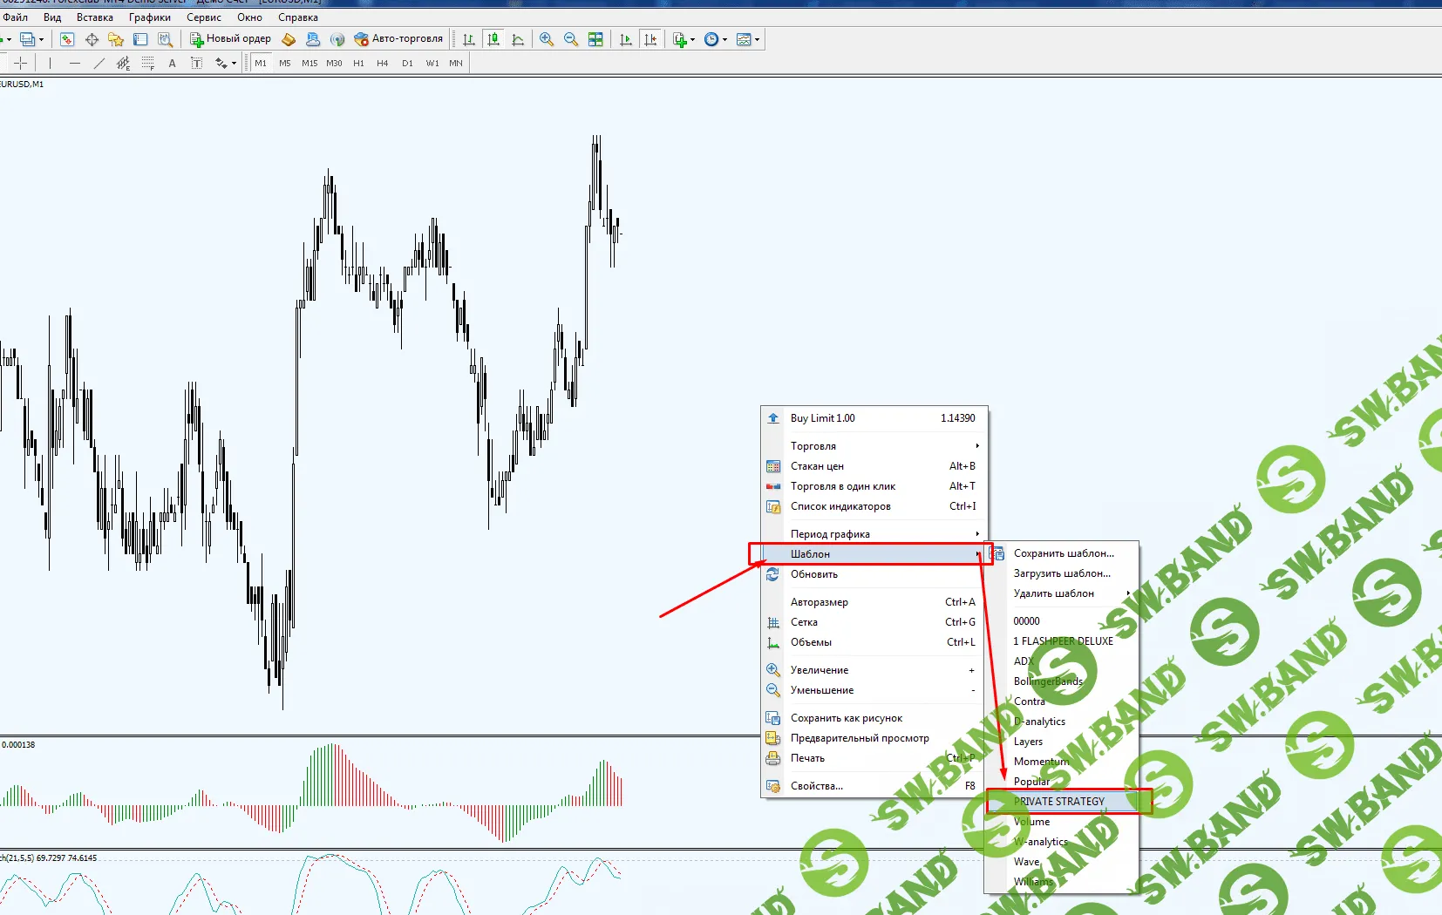This screenshot has height=915, width=1442.
Task: Open the Удалить шаблон submenu
Action: click(1053, 593)
